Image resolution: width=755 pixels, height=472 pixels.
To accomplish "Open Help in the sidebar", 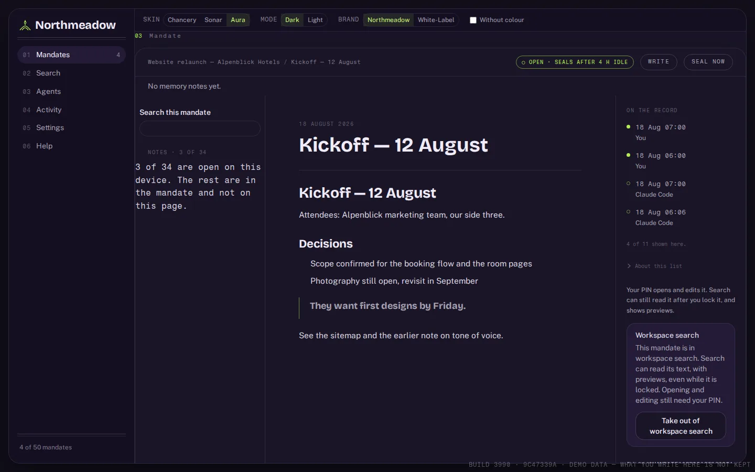I will coord(71,146).
